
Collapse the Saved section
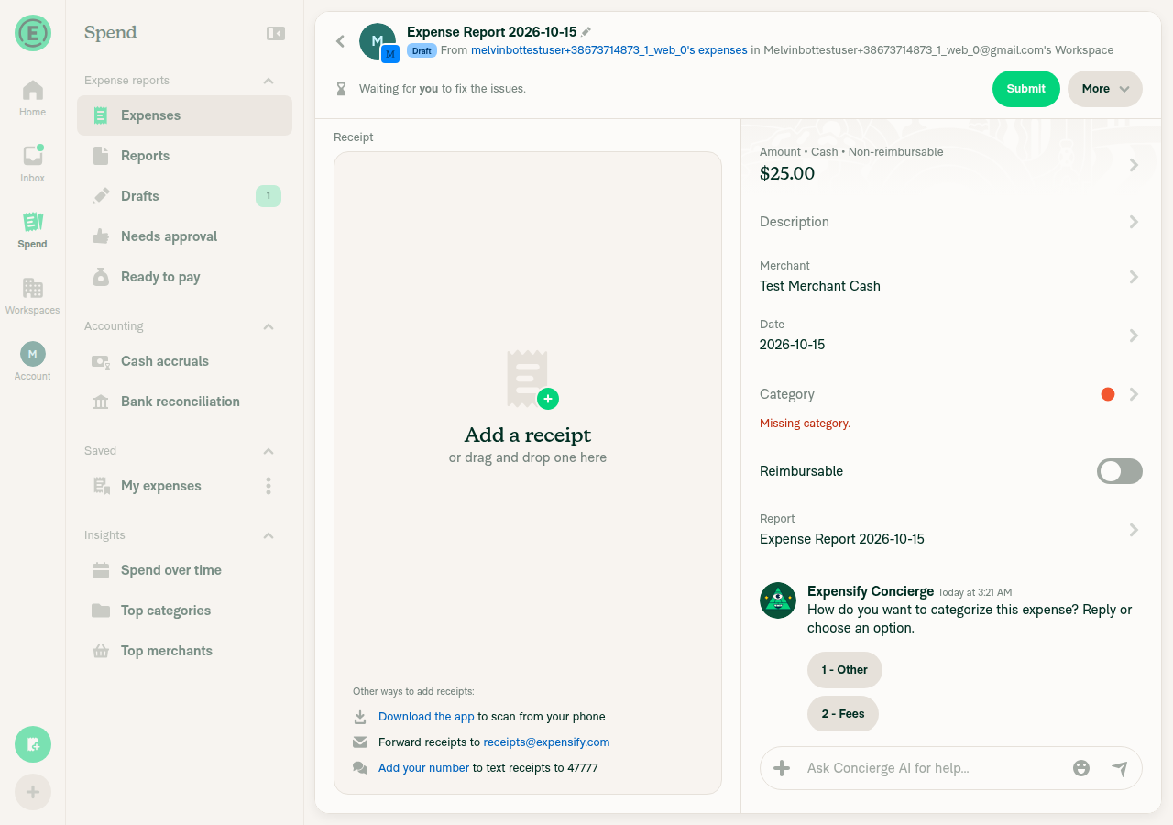click(269, 451)
